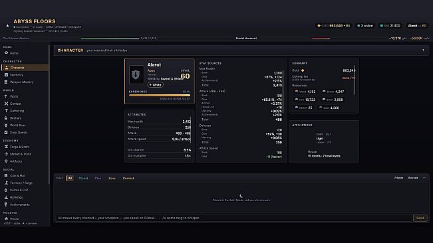Image resolution: width=433 pixels, height=243 pixels.
Task: Click the Karma & PvP flame icon
Action: click(x=6, y=190)
